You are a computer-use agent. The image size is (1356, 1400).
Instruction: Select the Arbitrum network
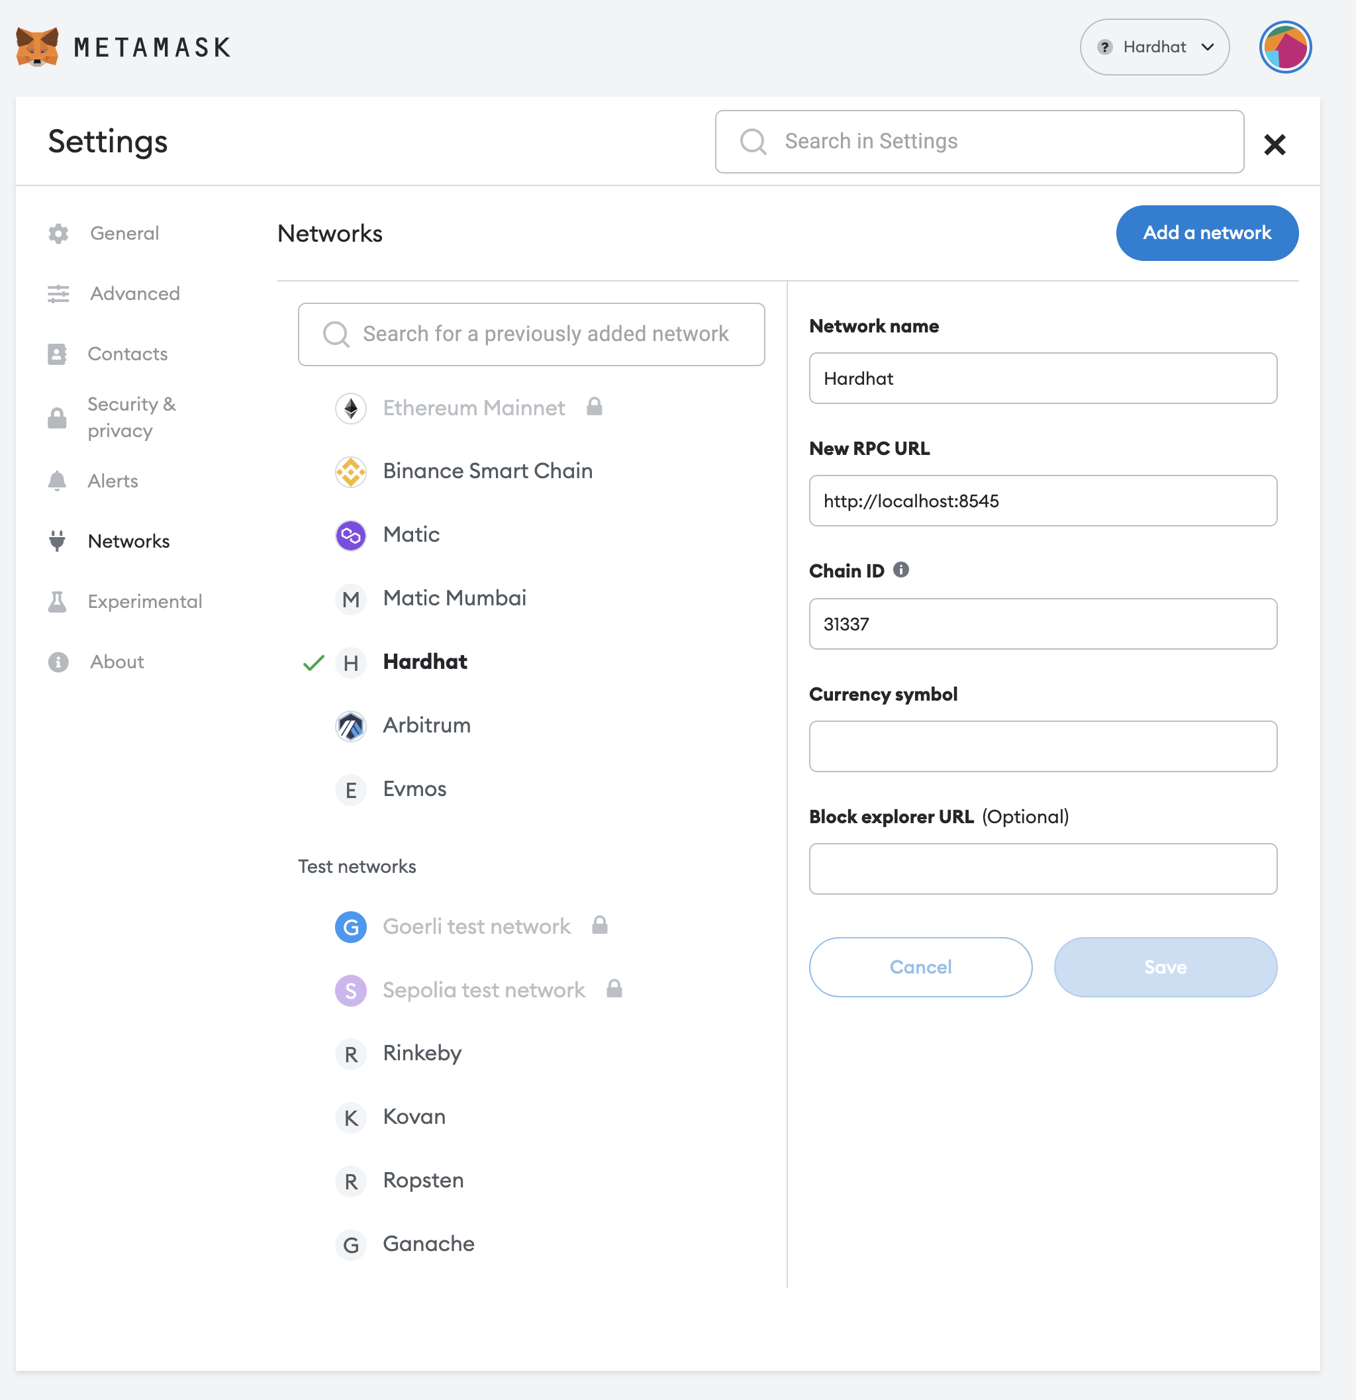(426, 726)
